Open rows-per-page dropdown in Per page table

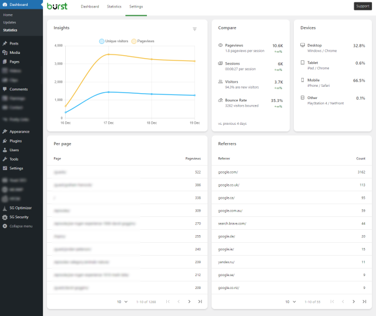pyautogui.click(x=122, y=301)
